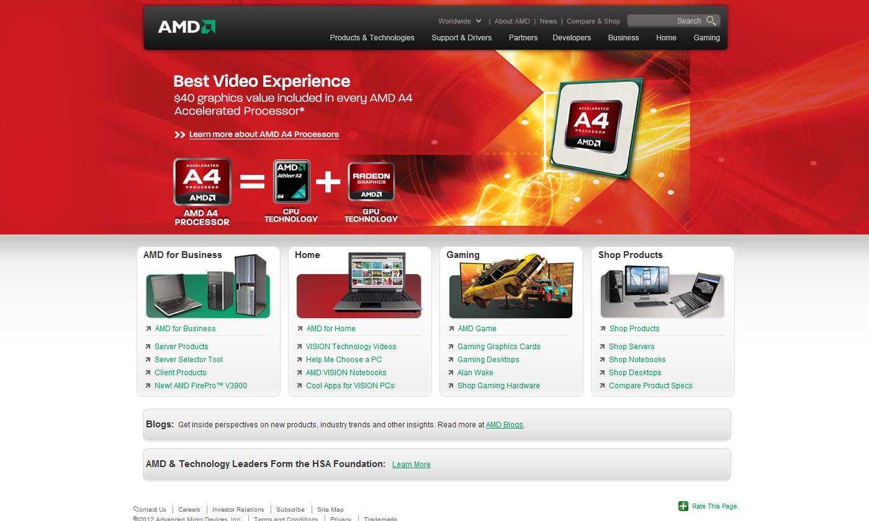
Task: Open the Help Me Choose a PC link
Action: [344, 360]
